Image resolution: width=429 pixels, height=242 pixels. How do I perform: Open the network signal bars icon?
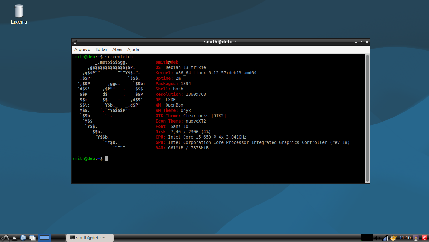pyautogui.click(x=385, y=238)
